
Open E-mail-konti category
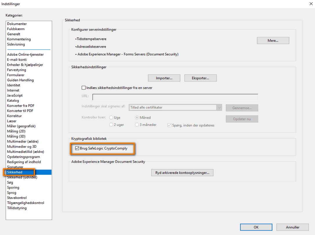(17, 60)
